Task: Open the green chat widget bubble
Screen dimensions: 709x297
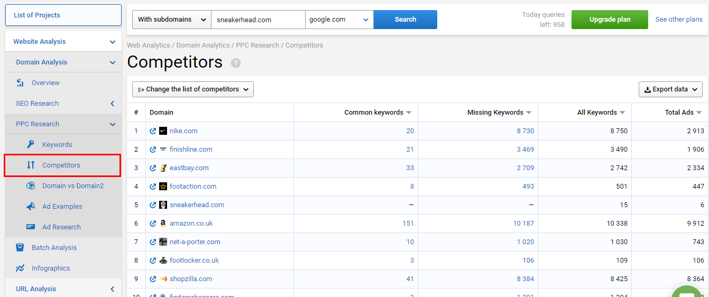Action: click(687, 292)
